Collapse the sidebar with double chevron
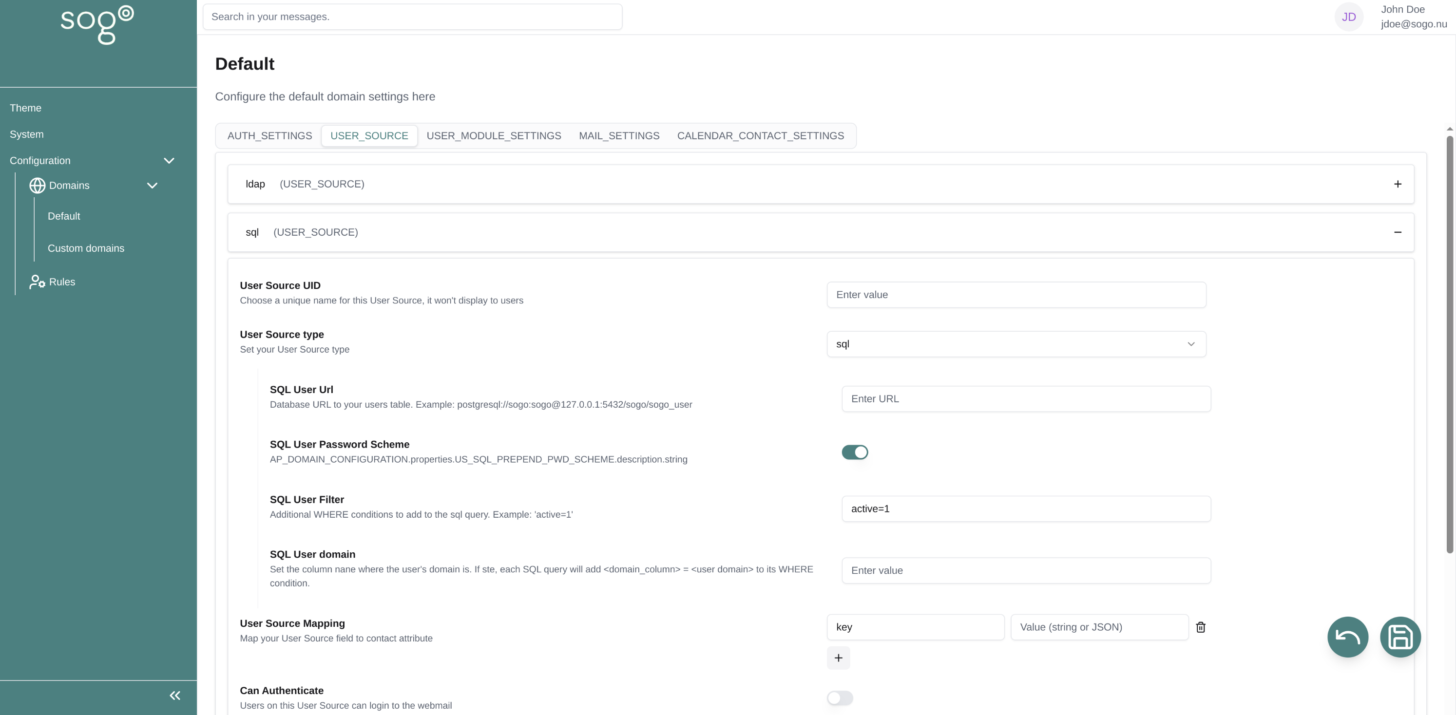This screenshot has height=715, width=1456. click(x=174, y=695)
